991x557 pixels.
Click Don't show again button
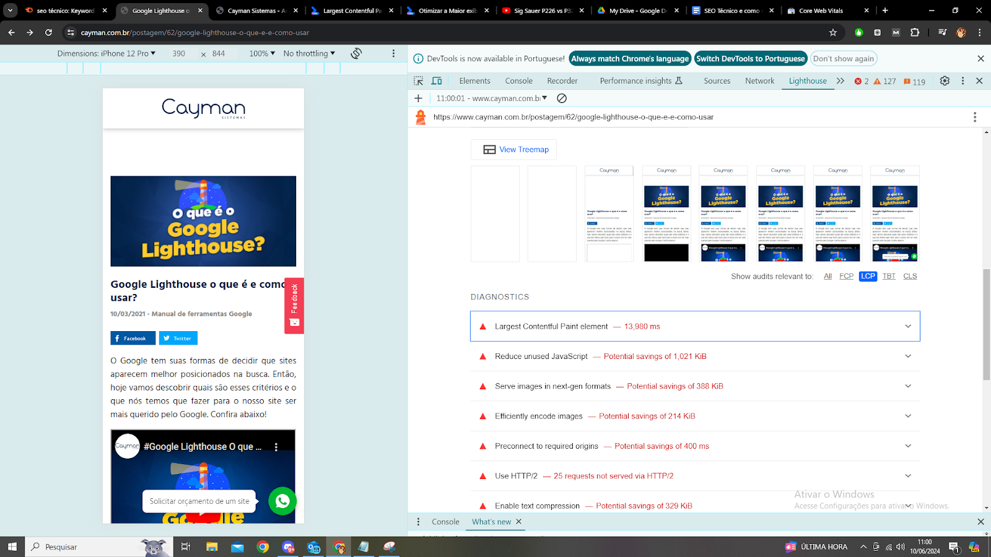tap(844, 59)
